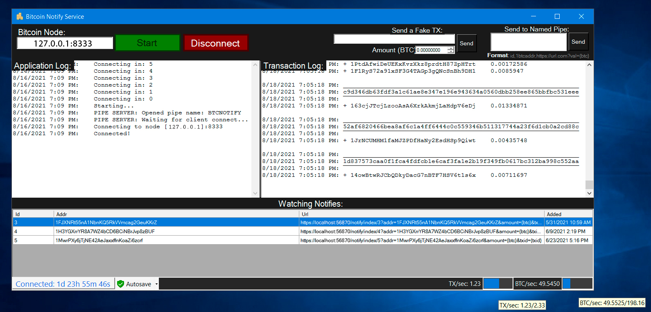This screenshot has height=312, width=651.
Task: Click the Transaction Log scrollbar thumb
Action: [x=589, y=185]
